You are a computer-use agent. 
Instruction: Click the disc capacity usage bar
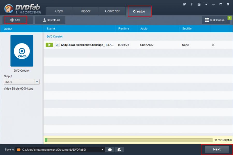click(129, 140)
